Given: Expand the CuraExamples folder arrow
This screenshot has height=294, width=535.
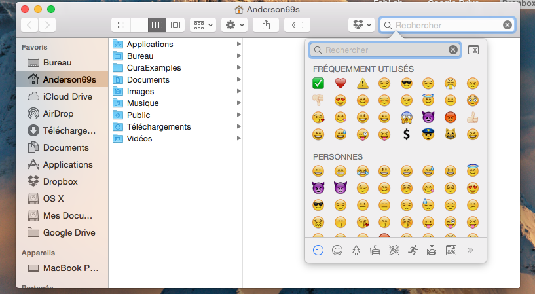Looking at the screenshot, I should click(239, 68).
